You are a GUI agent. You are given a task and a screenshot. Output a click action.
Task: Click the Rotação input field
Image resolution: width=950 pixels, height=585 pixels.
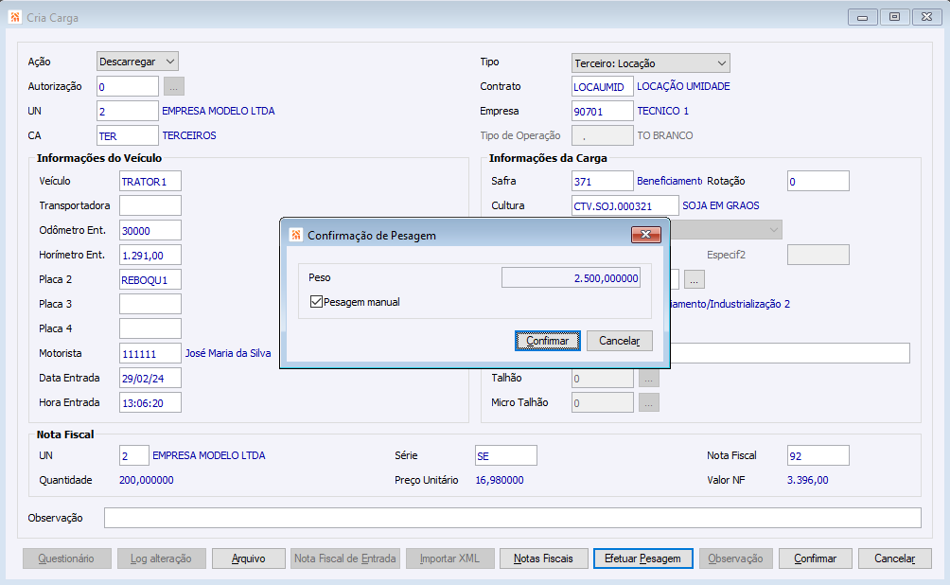818,181
